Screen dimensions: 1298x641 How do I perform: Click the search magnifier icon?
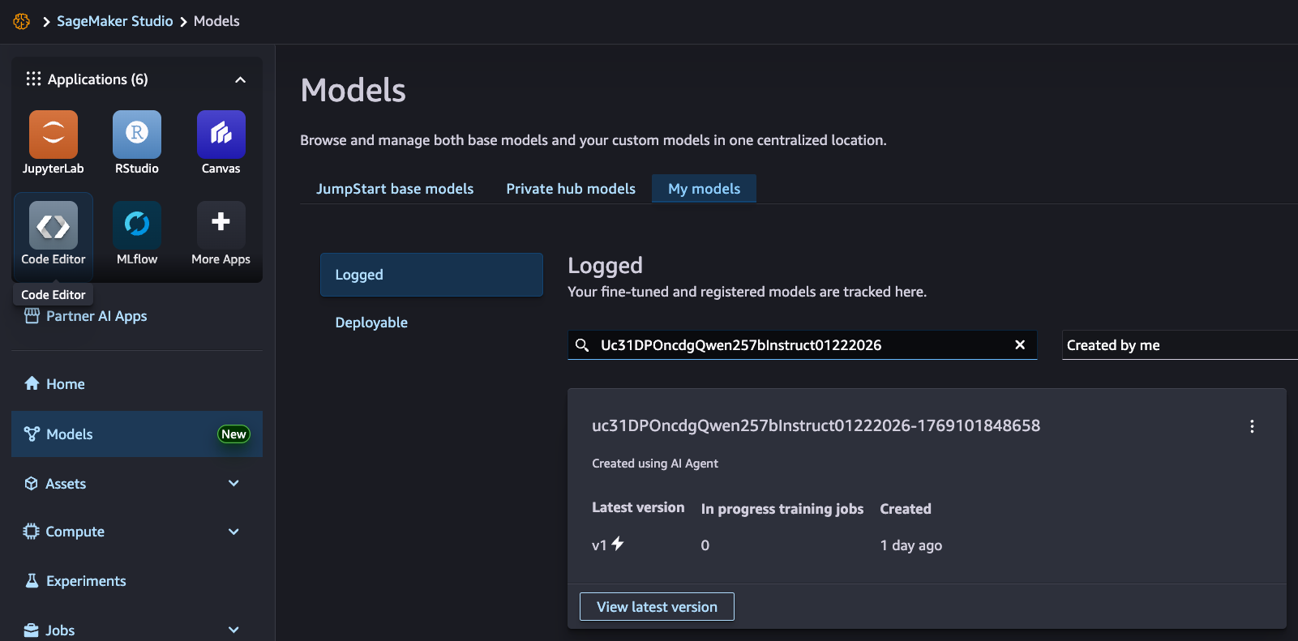click(582, 345)
